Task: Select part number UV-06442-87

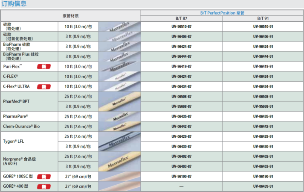Action: pos(182,127)
